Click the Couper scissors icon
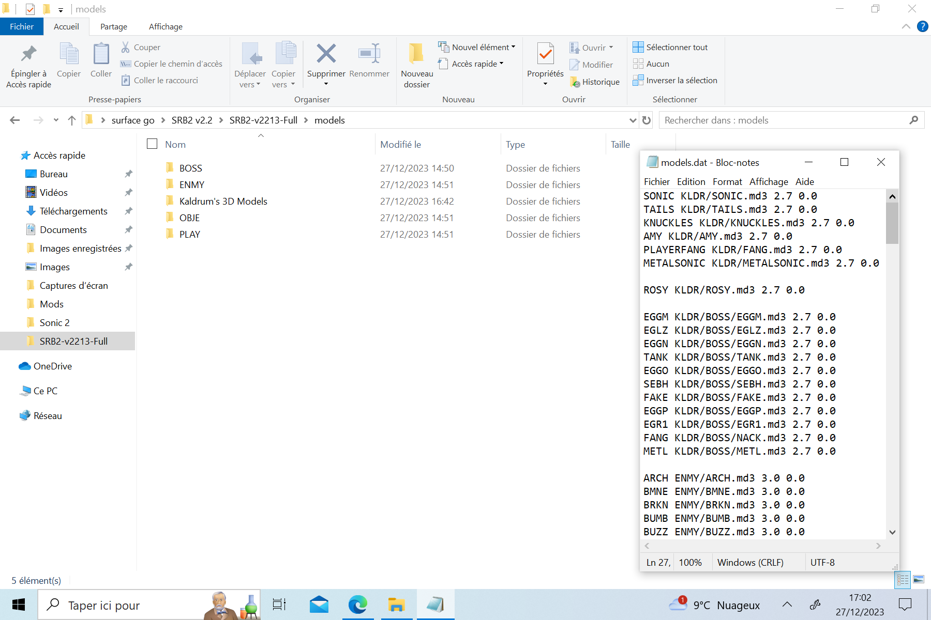 tap(126, 47)
